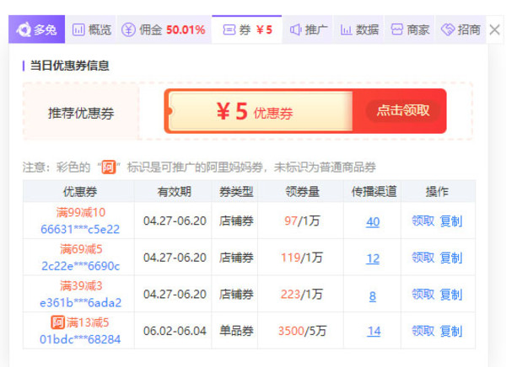This screenshot has width=506, height=367.
Task: Click the 06.02-06.04 validity date
Action: 175,332
